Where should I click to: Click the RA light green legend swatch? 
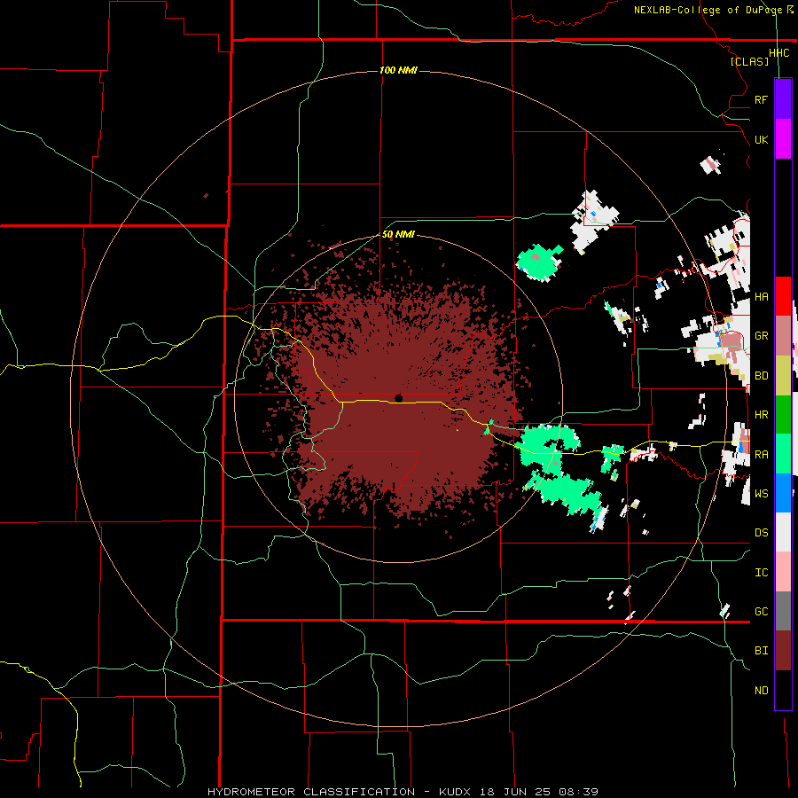pyautogui.click(x=783, y=454)
